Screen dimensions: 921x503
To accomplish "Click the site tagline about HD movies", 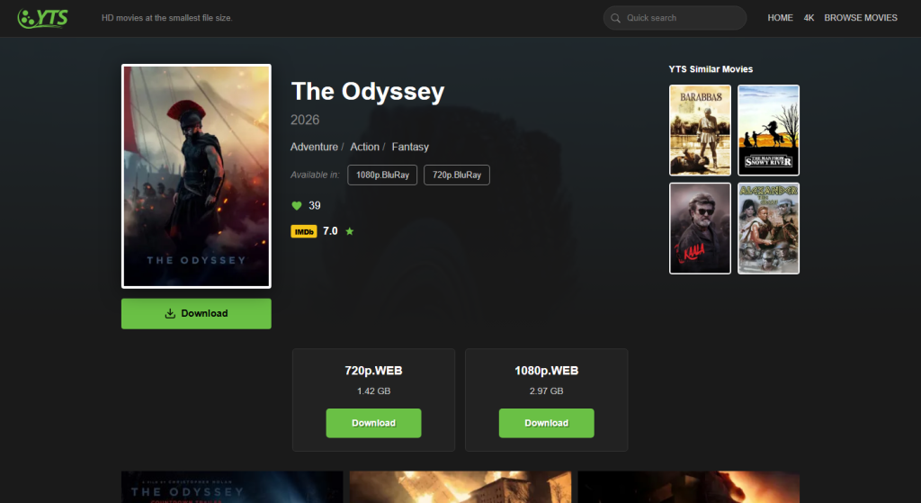I will [x=166, y=18].
